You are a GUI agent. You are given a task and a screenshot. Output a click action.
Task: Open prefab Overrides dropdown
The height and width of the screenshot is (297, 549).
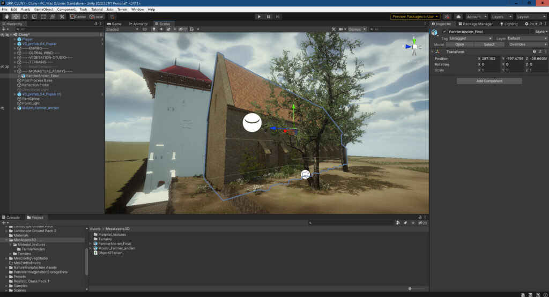click(528, 44)
